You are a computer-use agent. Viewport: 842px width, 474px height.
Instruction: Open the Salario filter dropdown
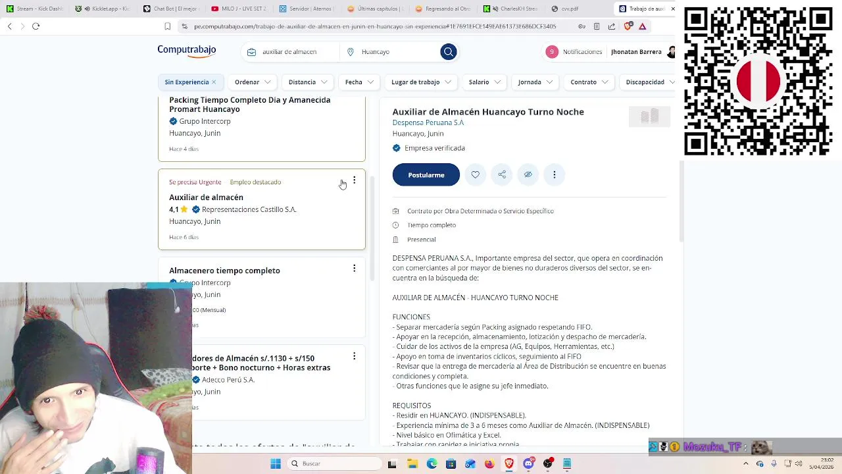(485, 82)
